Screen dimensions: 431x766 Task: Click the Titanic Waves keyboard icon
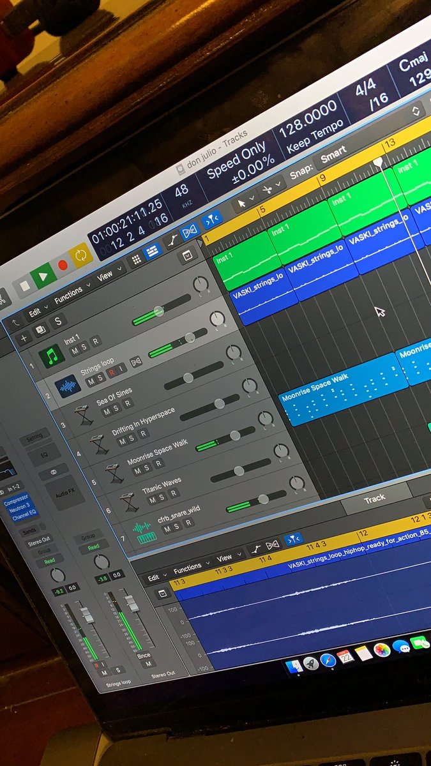130,501
